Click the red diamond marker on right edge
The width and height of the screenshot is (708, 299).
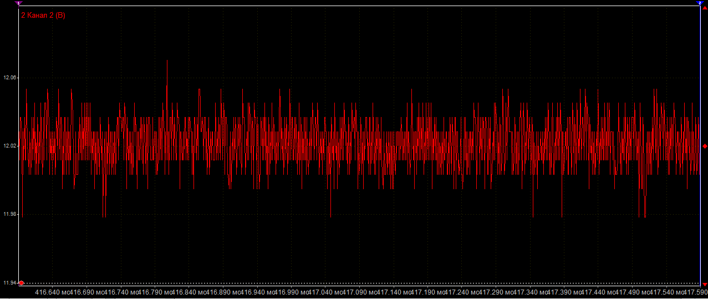(705, 146)
